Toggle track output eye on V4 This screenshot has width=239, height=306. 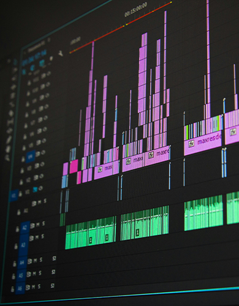(x=43, y=152)
